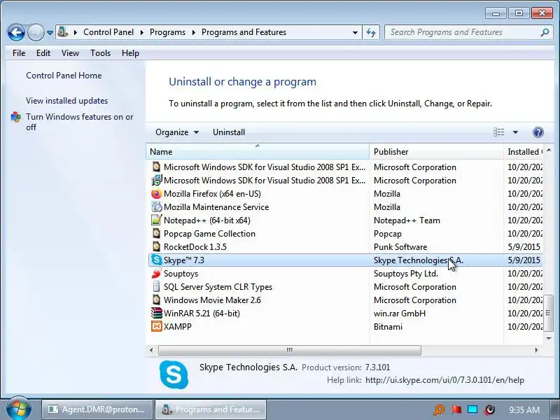560x420 pixels.
Task: Select Mozilla Firefox (x64 en-US) entry
Action: pos(212,194)
